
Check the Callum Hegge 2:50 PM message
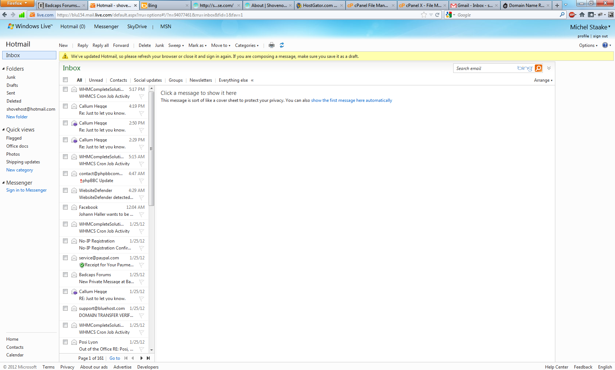[66, 123]
